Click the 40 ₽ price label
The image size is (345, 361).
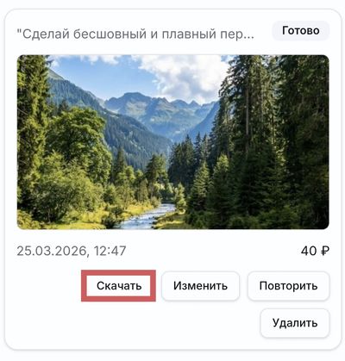pos(315,251)
